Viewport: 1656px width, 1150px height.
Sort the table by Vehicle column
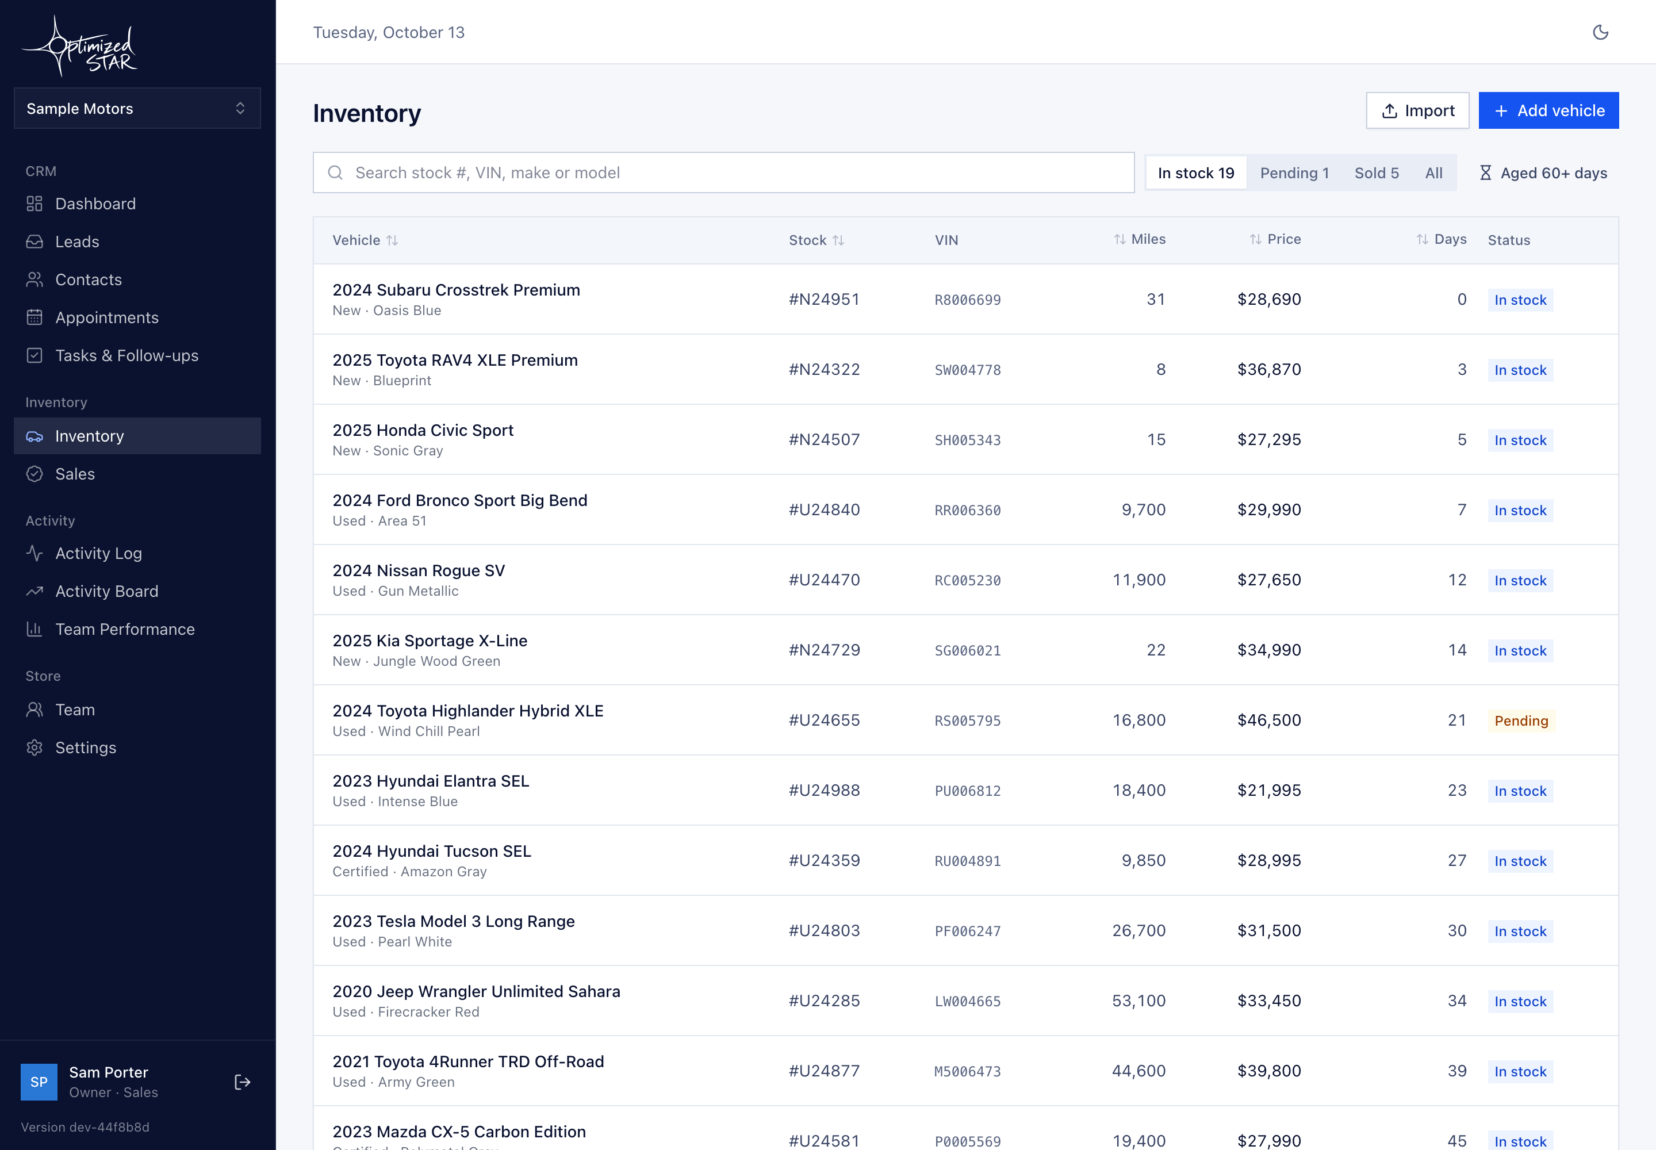click(x=365, y=240)
